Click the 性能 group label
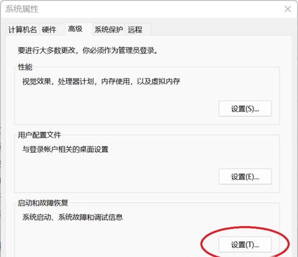 point(25,67)
